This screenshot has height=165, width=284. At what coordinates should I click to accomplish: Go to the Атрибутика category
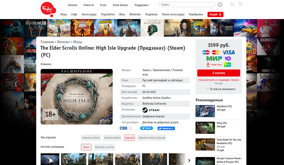(x=196, y=14)
